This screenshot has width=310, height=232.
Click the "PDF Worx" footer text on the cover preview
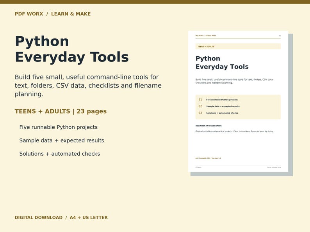tap(198, 167)
